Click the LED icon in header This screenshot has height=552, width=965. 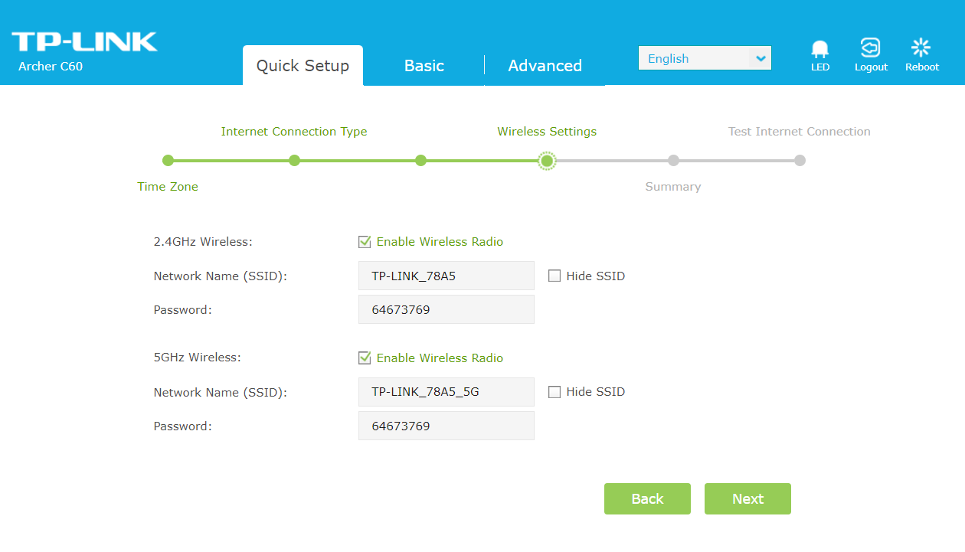pos(819,51)
